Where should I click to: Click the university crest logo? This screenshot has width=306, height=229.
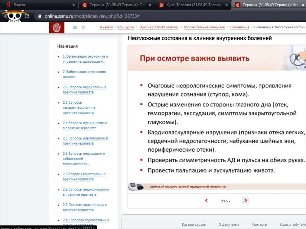[56, 27]
